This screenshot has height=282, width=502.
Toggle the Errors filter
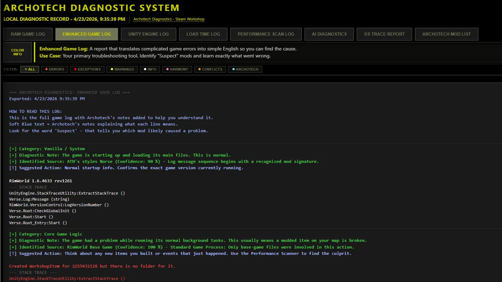point(54,69)
